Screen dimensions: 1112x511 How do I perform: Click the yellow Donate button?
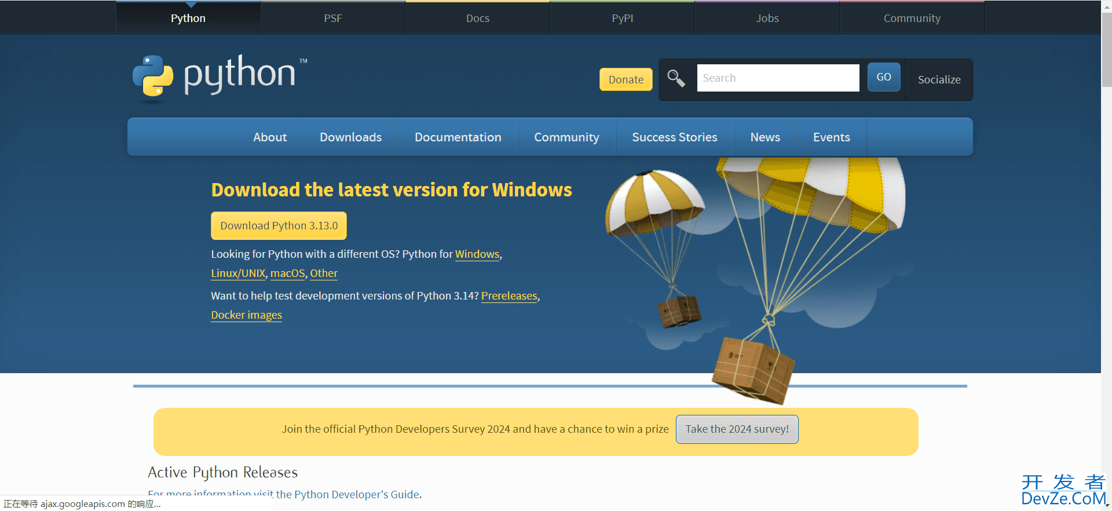click(x=626, y=79)
